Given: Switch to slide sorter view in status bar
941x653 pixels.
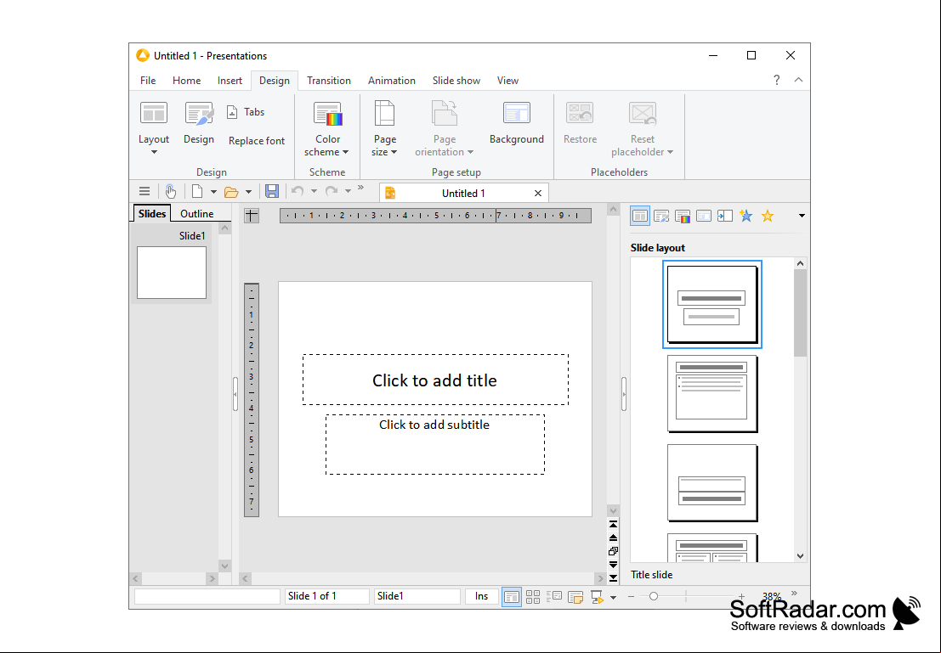Looking at the screenshot, I should click(533, 597).
